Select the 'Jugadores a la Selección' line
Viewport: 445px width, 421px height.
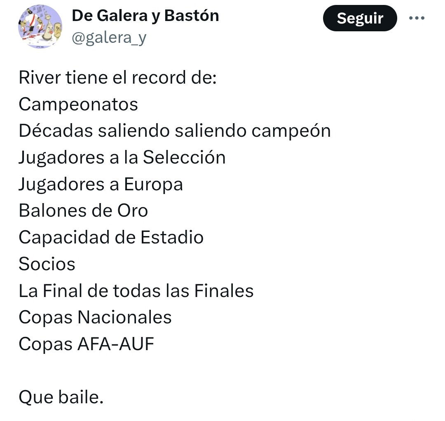(122, 158)
